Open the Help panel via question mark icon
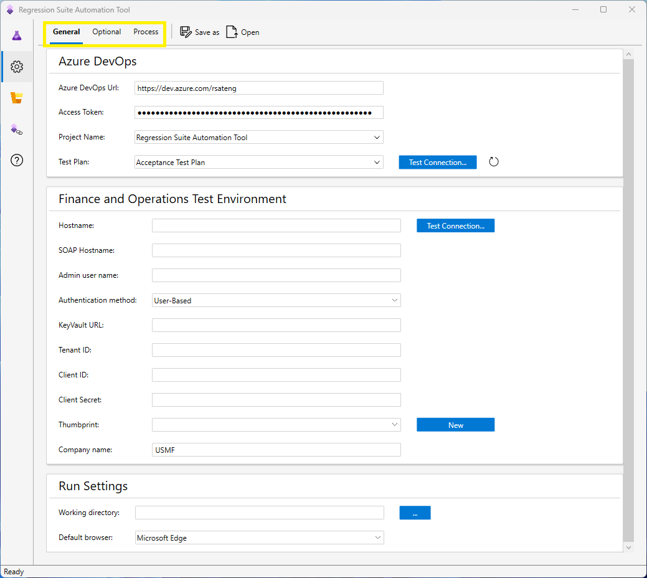The height and width of the screenshot is (578, 647). [17, 160]
